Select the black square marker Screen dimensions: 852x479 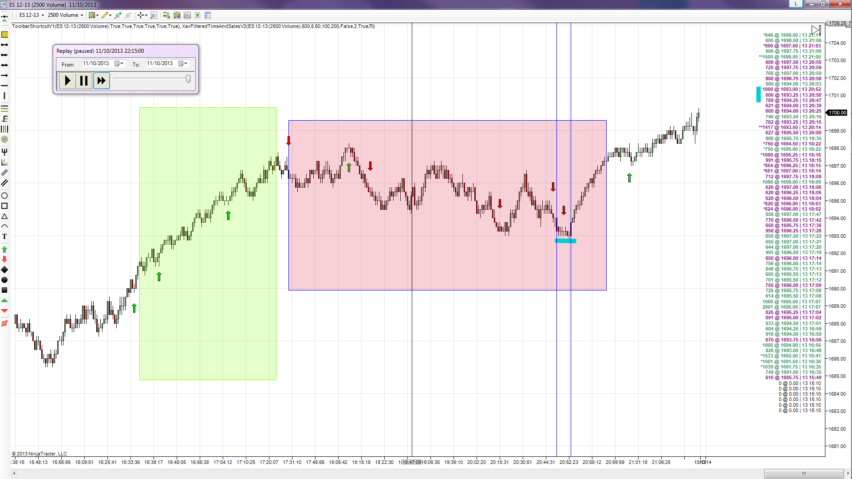(4, 290)
